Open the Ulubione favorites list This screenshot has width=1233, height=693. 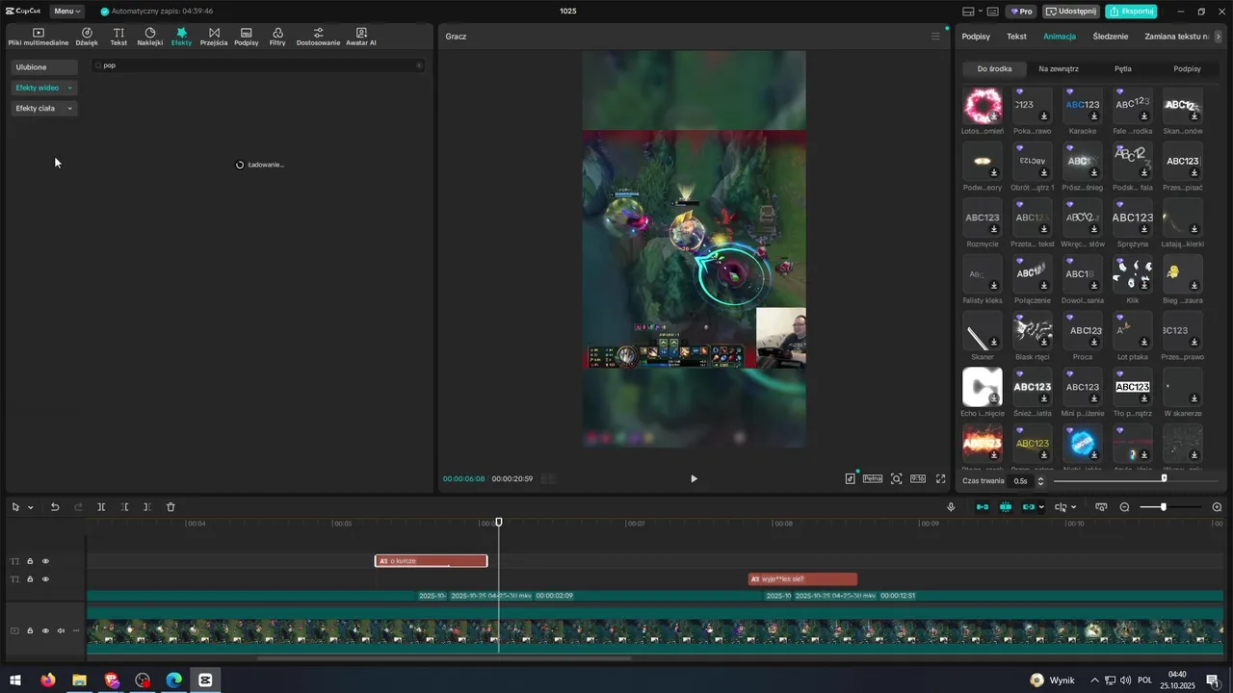44,67
